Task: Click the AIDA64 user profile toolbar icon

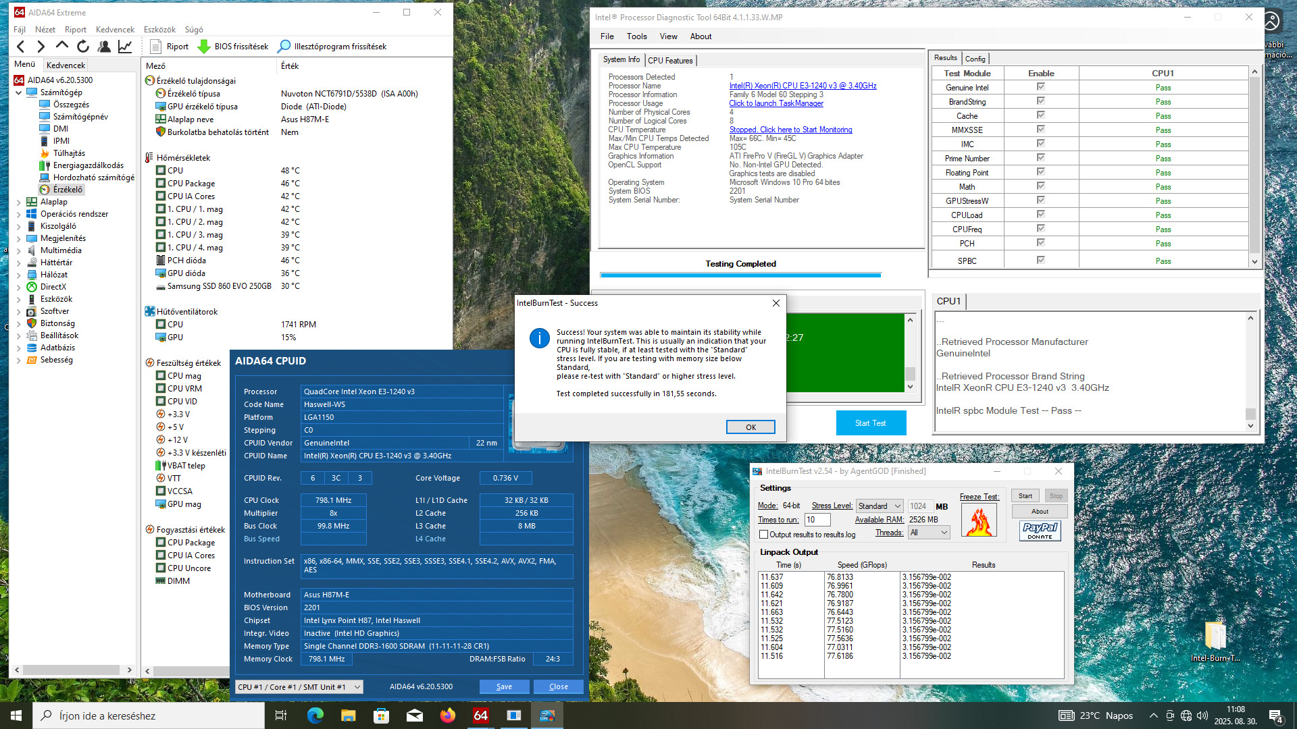Action: click(x=104, y=47)
